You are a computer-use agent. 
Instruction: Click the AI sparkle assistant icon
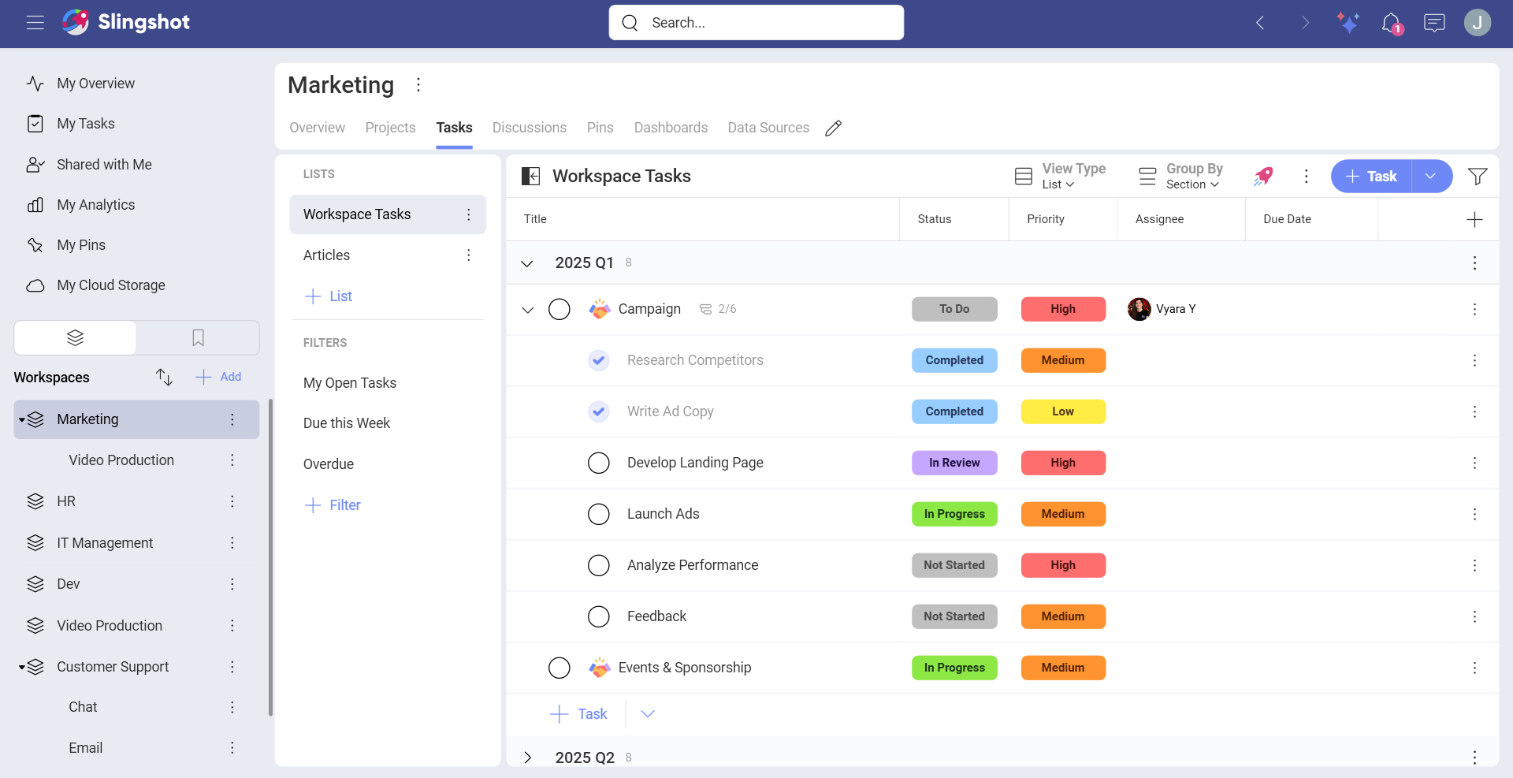click(x=1348, y=23)
